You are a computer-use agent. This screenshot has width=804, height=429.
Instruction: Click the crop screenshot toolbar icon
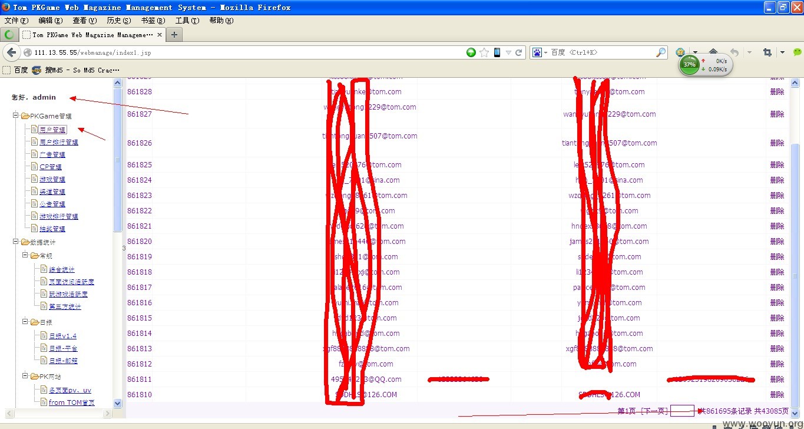[x=767, y=52]
